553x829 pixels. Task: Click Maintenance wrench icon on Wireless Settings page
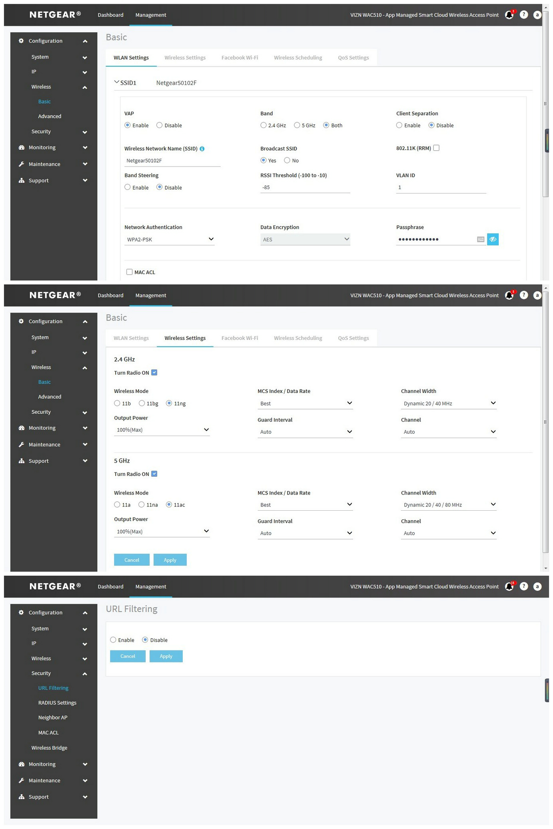coord(21,444)
